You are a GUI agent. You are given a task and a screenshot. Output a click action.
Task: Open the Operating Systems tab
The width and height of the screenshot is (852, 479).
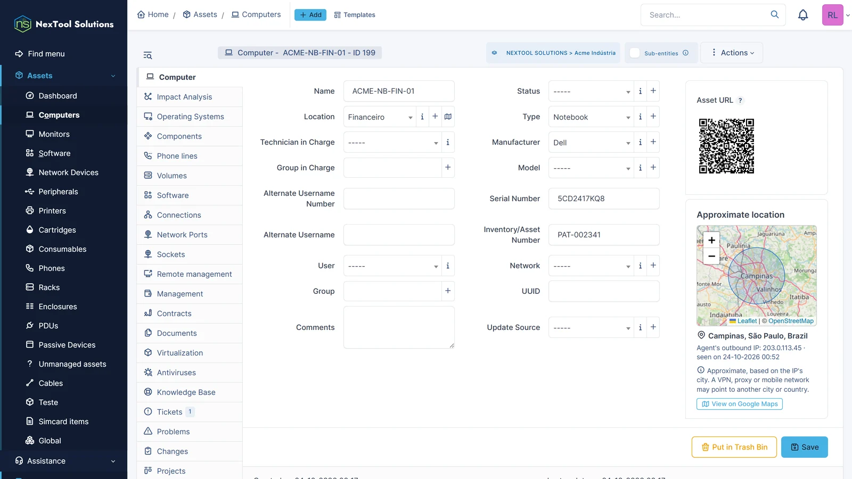tap(190, 117)
